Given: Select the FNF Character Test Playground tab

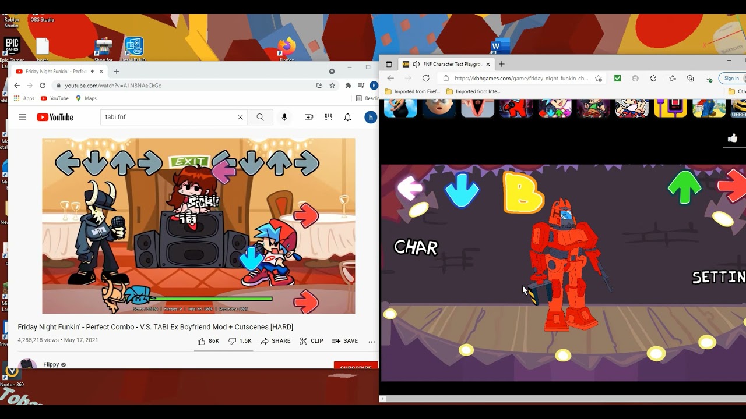Looking at the screenshot, I should [446, 64].
